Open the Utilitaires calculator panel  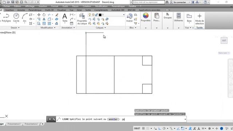coord(178,17)
